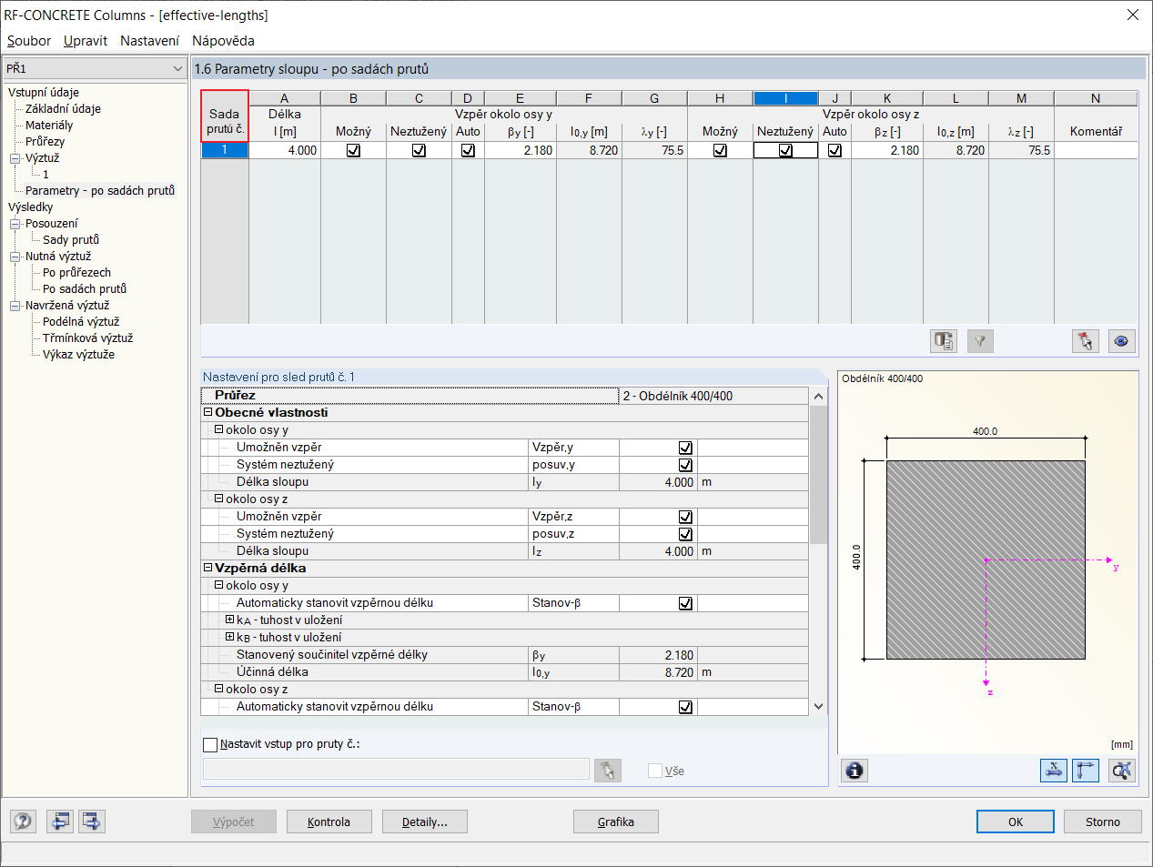Enable 'Nastavit vstup pro pruty č.' checkbox
The image size is (1153, 867).
click(x=210, y=744)
